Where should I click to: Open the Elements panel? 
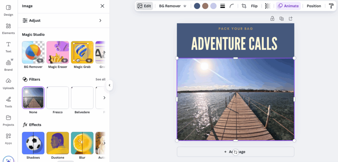coord(8,29)
